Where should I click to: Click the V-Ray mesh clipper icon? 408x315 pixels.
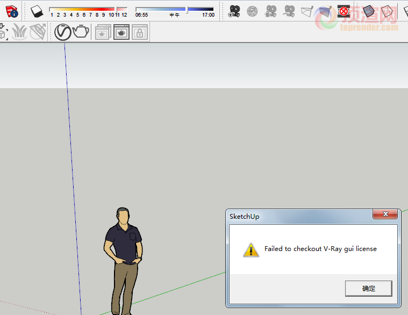[x=38, y=32]
